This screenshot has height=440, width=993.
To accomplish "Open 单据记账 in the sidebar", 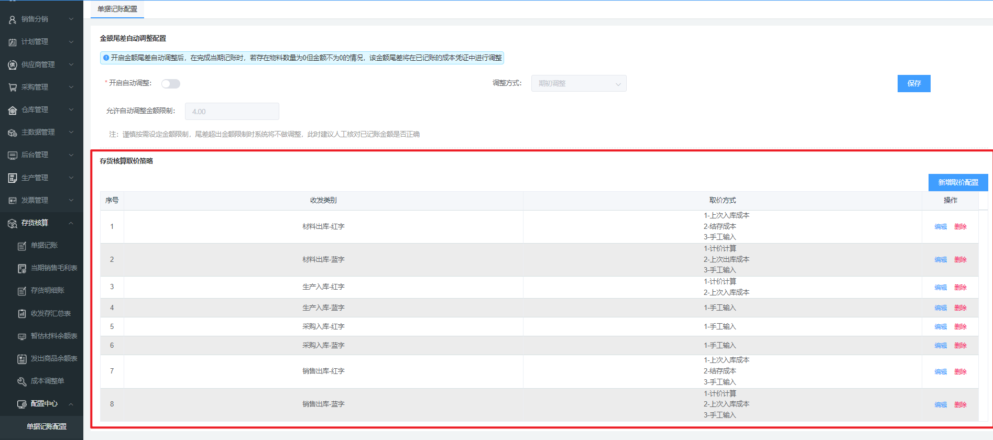I will point(44,246).
